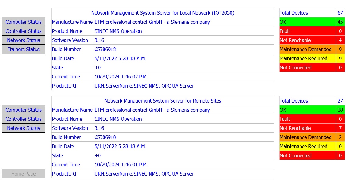
Task: Select Maintenance Required label in the Local Network summary
Action: click(304, 58)
